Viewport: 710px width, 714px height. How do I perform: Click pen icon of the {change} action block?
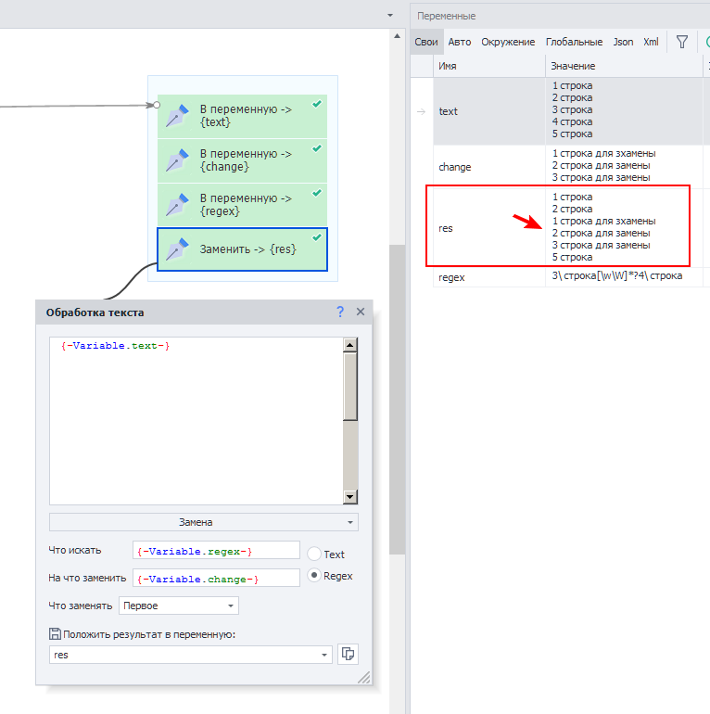(x=177, y=159)
